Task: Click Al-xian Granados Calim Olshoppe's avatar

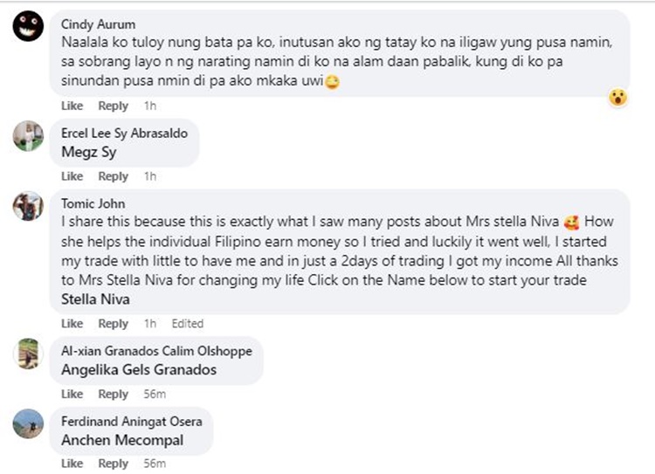Action: click(29, 353)
